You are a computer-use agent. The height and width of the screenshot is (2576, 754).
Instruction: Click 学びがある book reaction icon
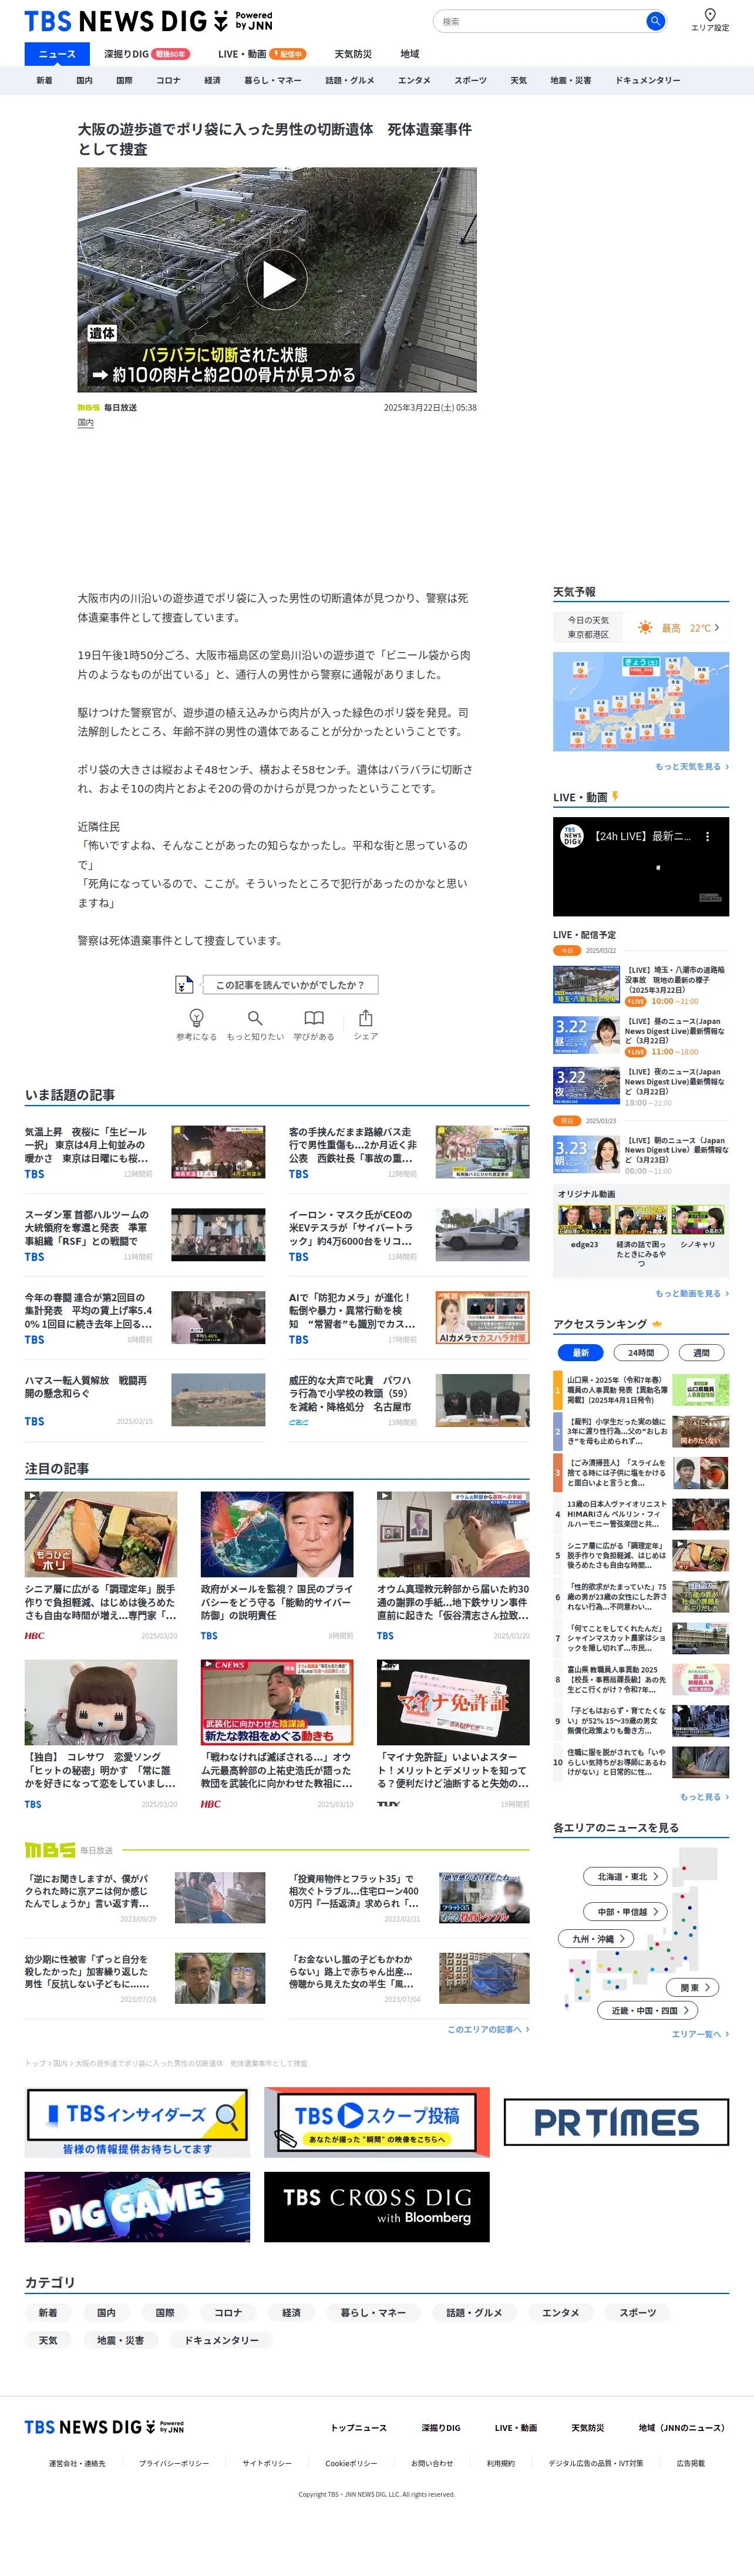314,1018
